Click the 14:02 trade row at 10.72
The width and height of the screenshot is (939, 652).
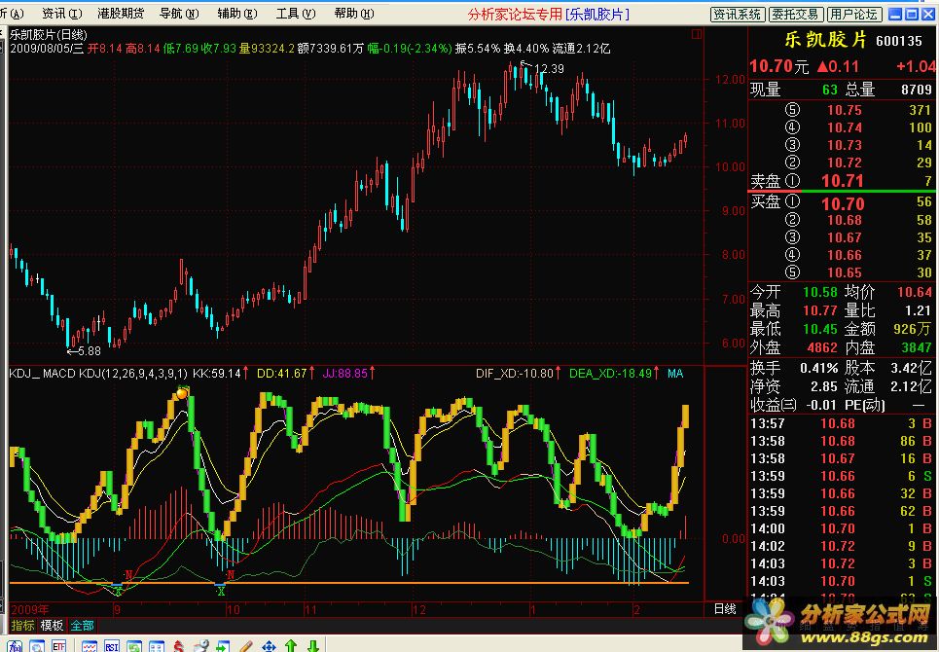pos(842,546)
